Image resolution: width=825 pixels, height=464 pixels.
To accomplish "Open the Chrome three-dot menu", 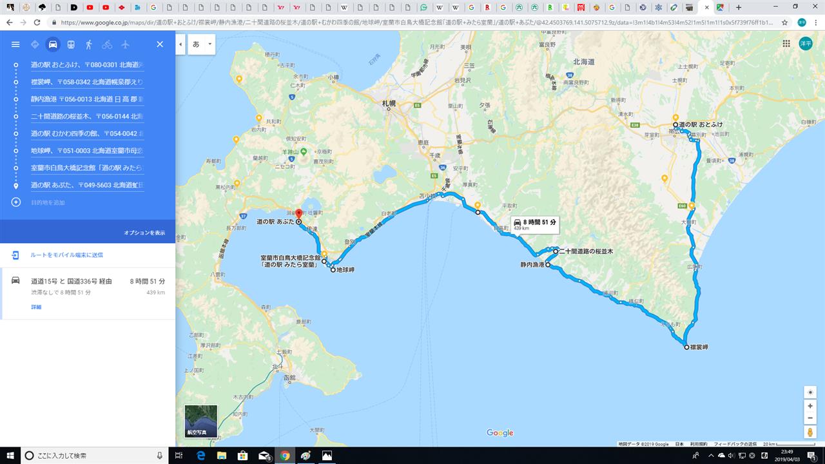I will click(816, 22).
